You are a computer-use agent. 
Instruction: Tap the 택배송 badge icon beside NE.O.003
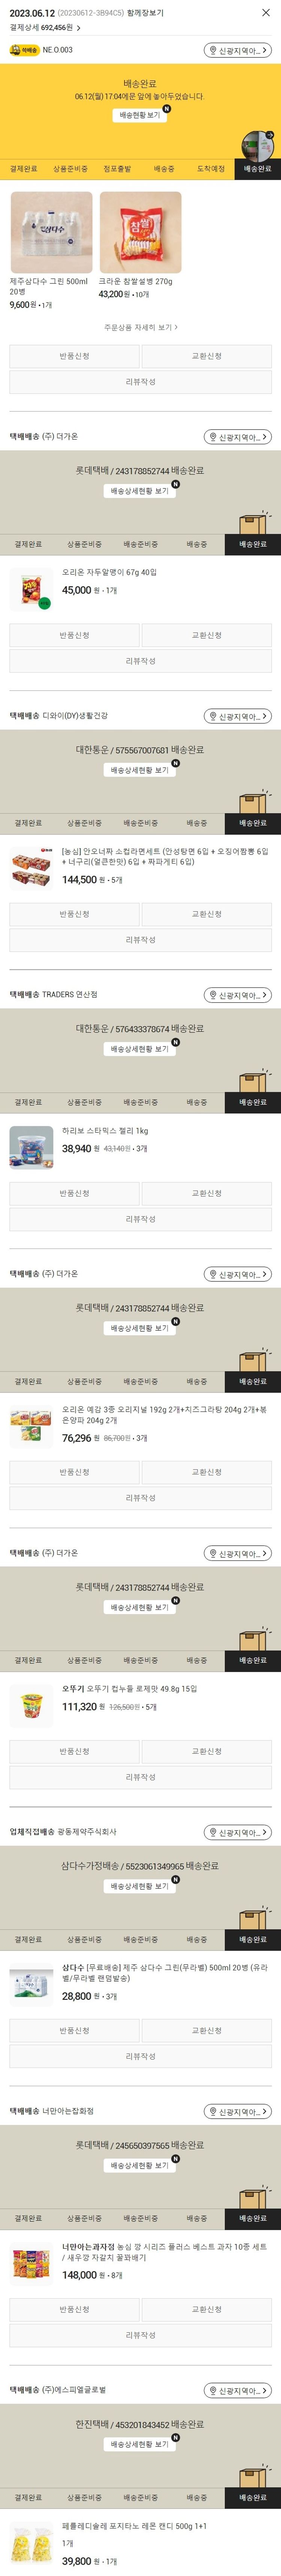point(24,50)
